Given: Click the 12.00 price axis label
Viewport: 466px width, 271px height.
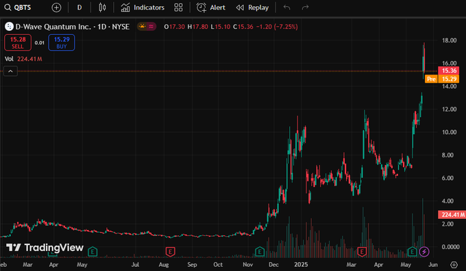Looking at the screenshot, I should click(449, 109).
